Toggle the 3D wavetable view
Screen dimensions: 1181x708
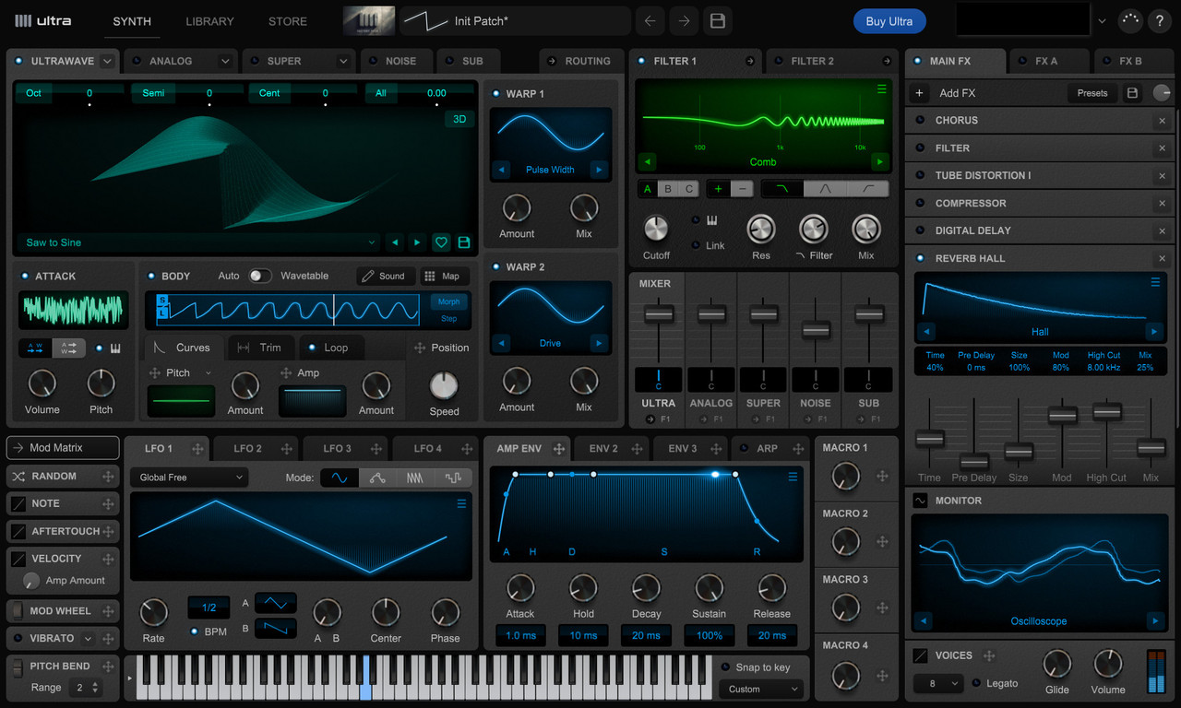tap(459, 119)
